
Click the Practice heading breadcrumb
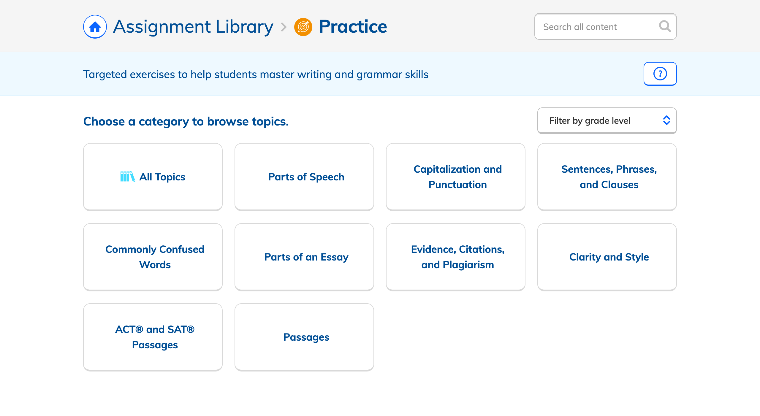point(353,27)
